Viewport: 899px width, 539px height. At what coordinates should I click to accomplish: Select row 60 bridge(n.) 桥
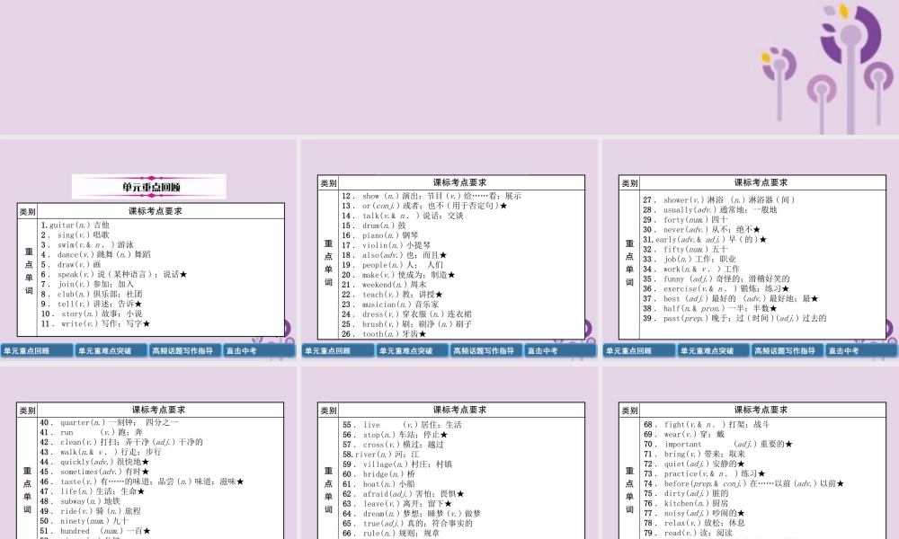click(379, 474)
